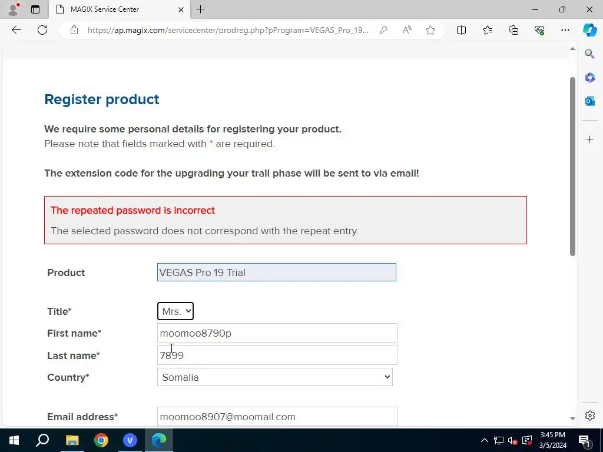Open the Edge profile icon
The width and height of the screenshot is (603, 452).
[x=14, y=9]
